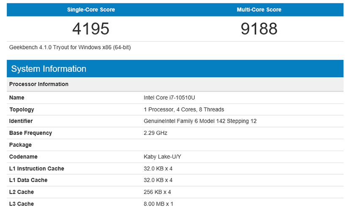Click the Processor Information subheading
The height and width of the screenshot is (211, 351).
click(x=39, y=84)
